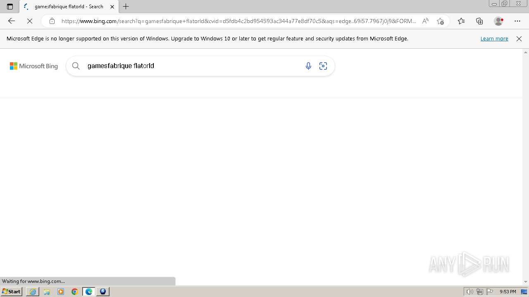This screenshot has height=297, width=529.
Task: Minimize the Edge window
Action: [494, 3]
